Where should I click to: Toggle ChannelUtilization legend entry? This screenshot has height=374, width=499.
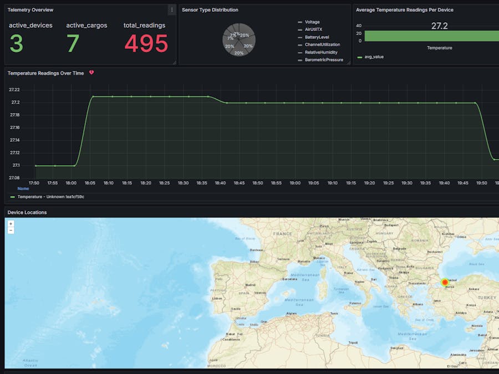point(322,44)
